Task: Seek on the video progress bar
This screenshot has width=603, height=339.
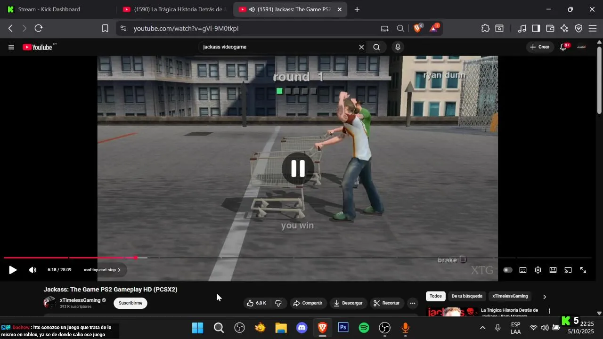Action: point(298,258)
